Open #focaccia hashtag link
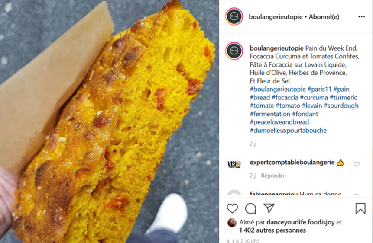Viewport: 373px width, 243px height. (x=285, y=97)
